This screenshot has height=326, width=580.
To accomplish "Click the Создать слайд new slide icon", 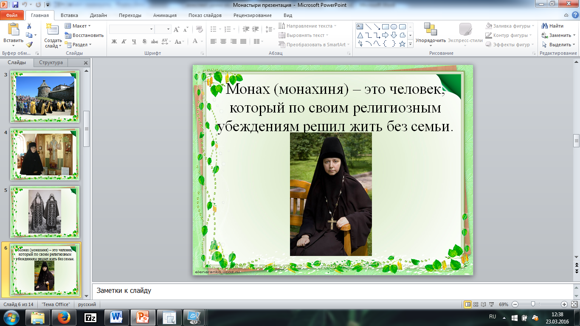I will 53,30.
